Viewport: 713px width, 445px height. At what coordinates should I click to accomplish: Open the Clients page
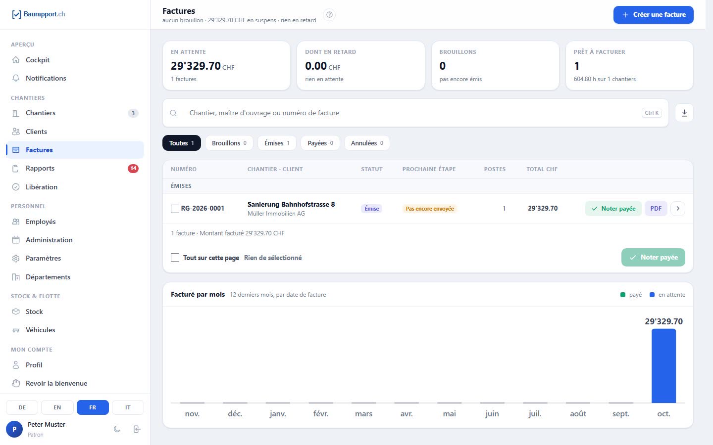tap(75, 132)
